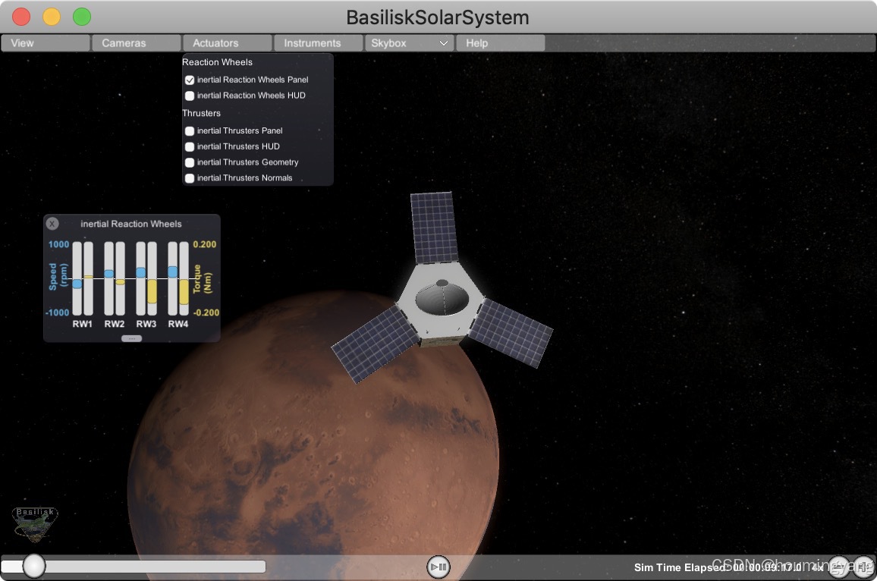This screenshot has height=581, width=877.
Task: Click the Basilisk logo icon
Action: tap(35, 525)
